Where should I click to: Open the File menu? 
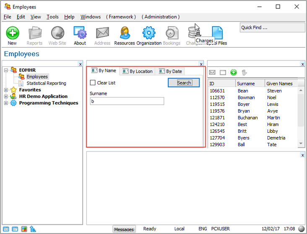coord(8,17)
